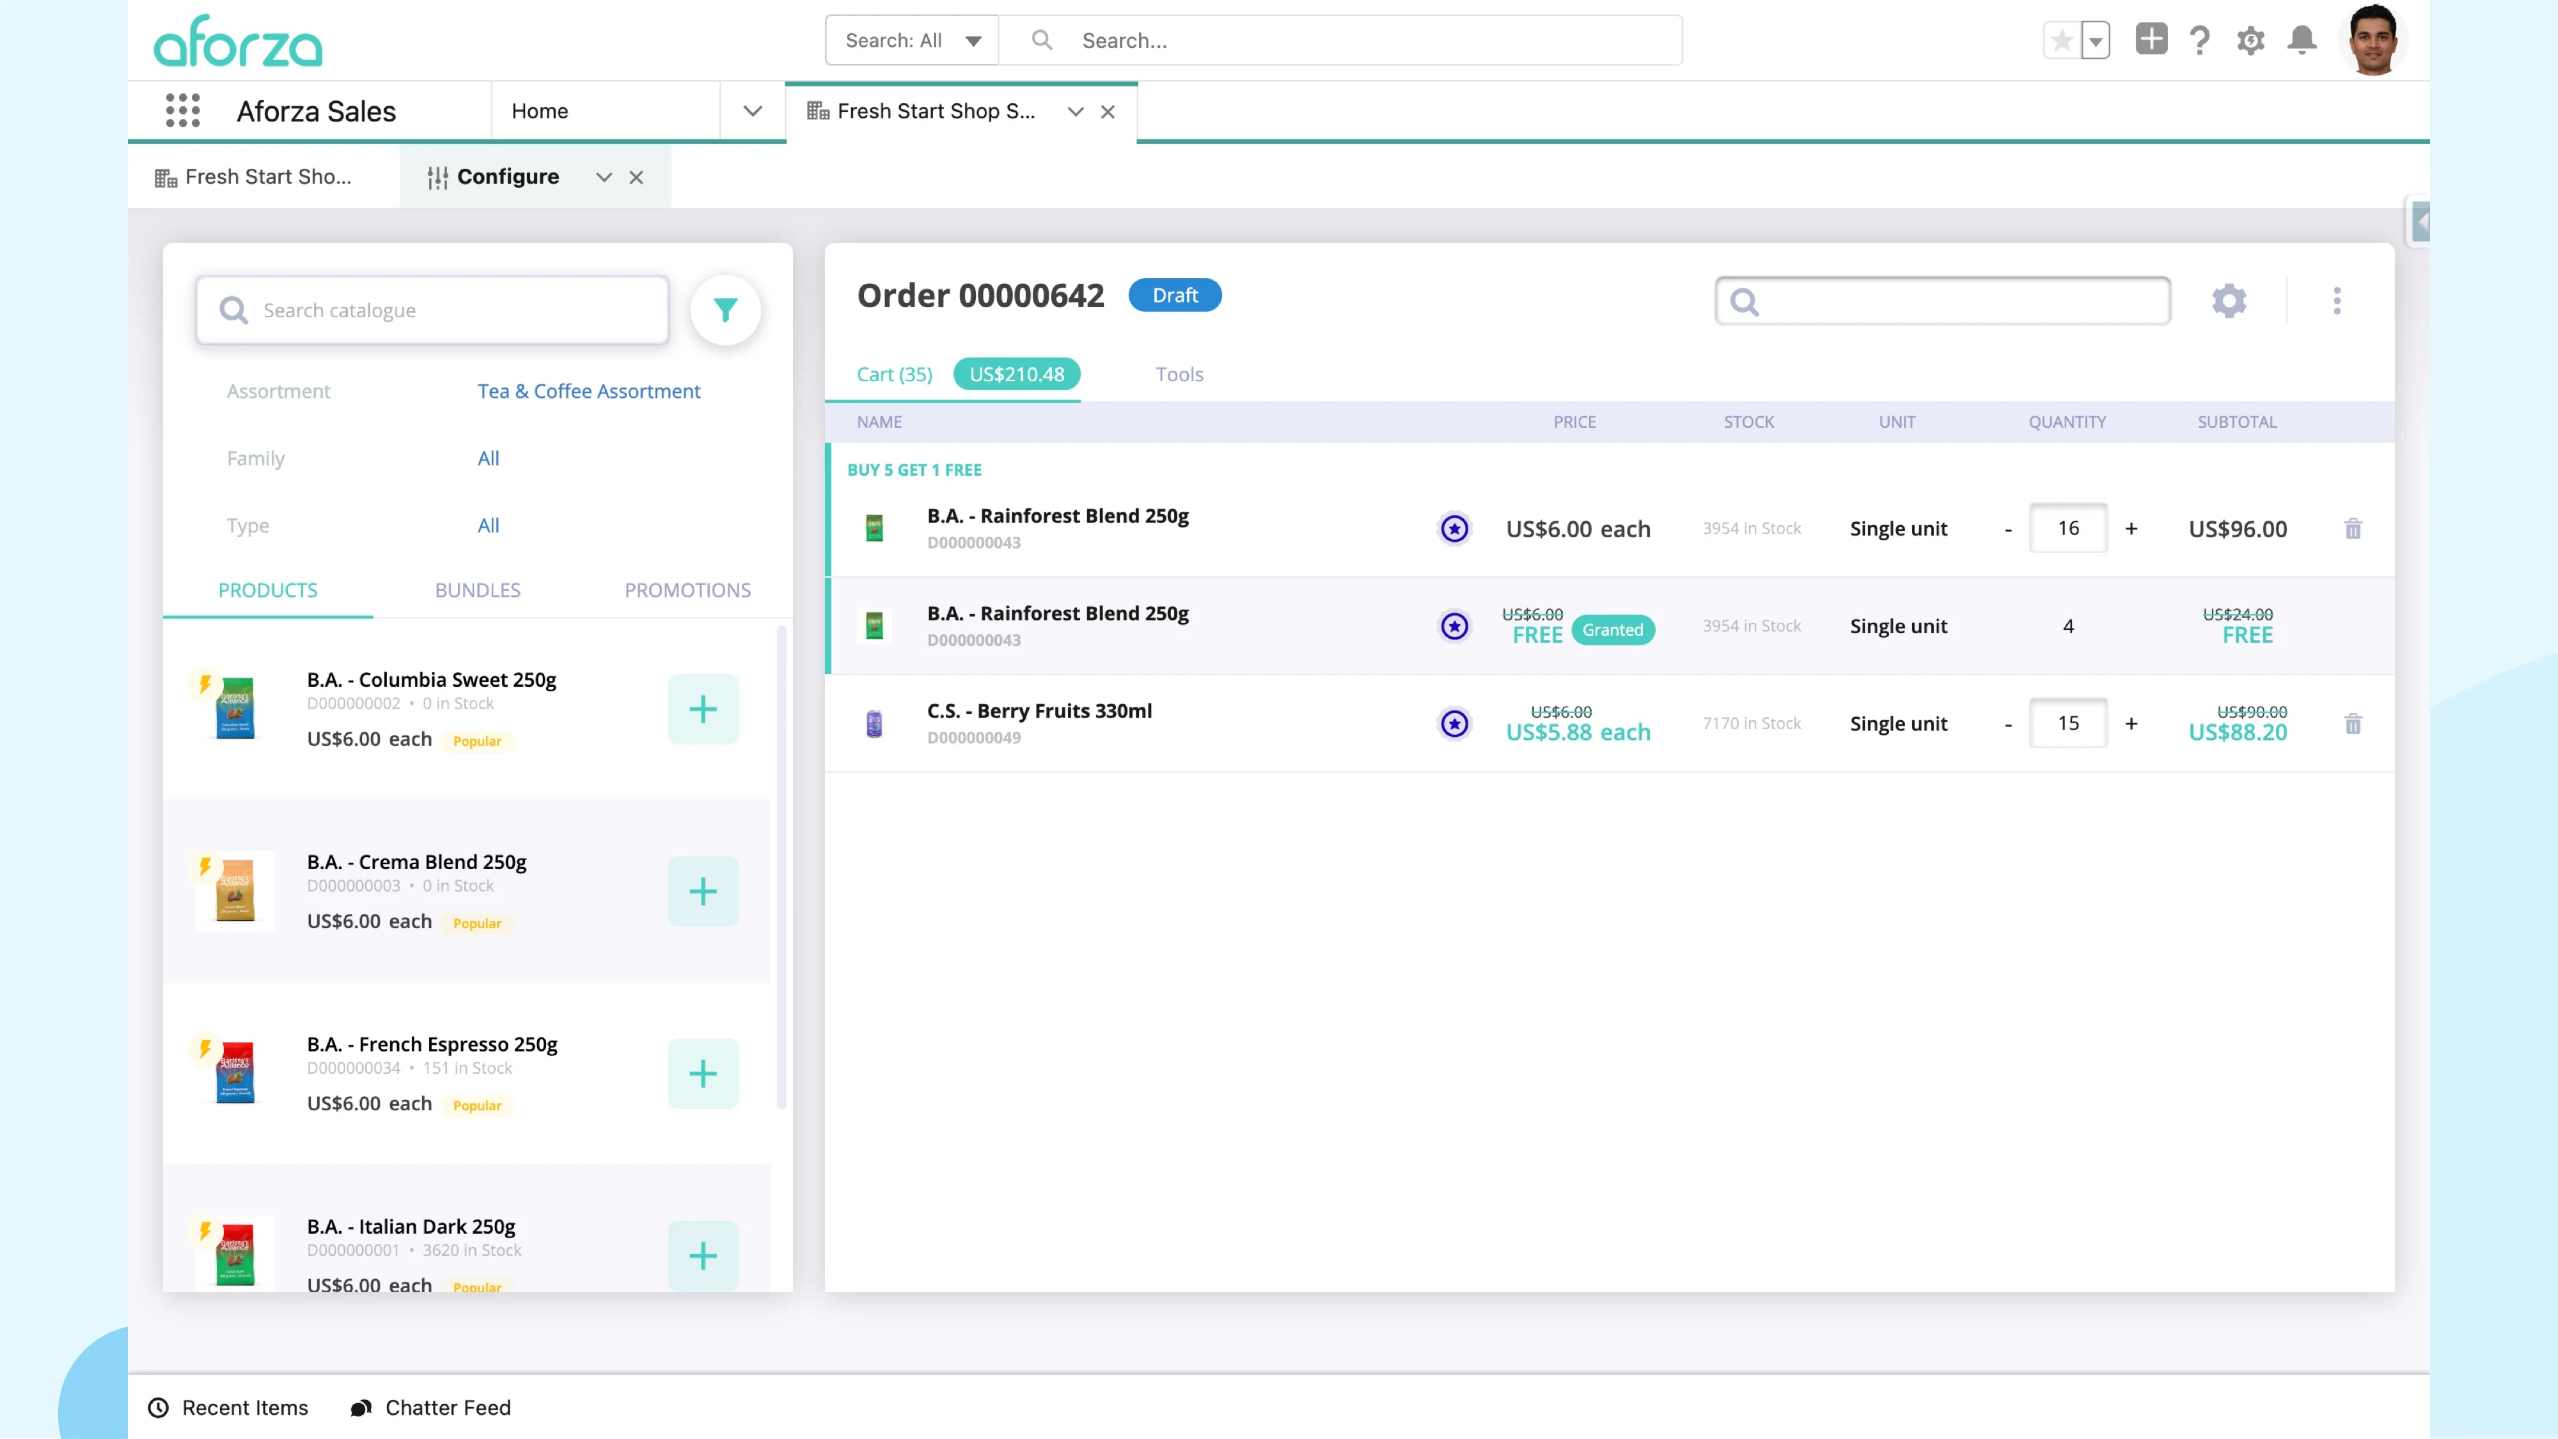Image resolution: width=2558 pixels, height=1439 pixels.
Task: Open the user profile avatar
Action: point(2373,40)
